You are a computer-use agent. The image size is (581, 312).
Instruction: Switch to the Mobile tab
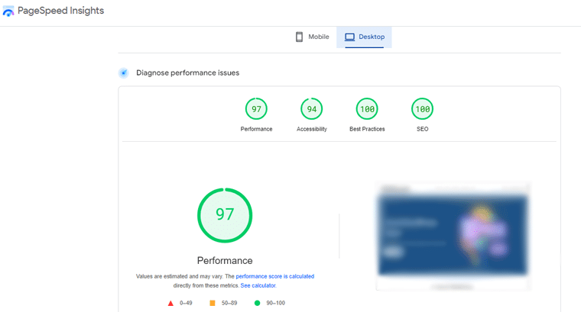pyautogui.click(x=313, y=37)
